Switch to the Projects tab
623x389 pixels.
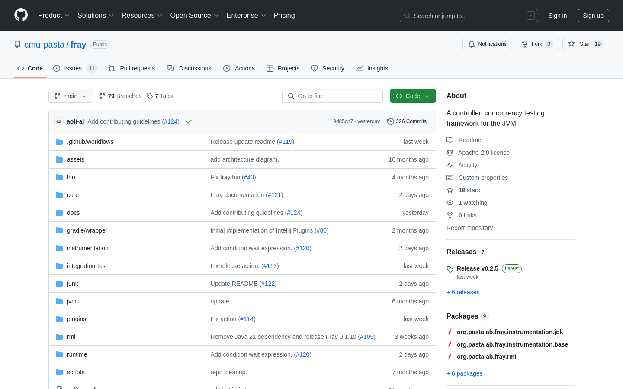(x=283, y=68)
